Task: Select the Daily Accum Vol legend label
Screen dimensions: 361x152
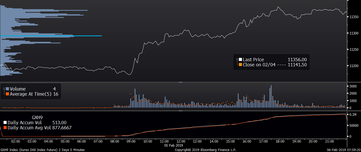Action: point(25,123)
